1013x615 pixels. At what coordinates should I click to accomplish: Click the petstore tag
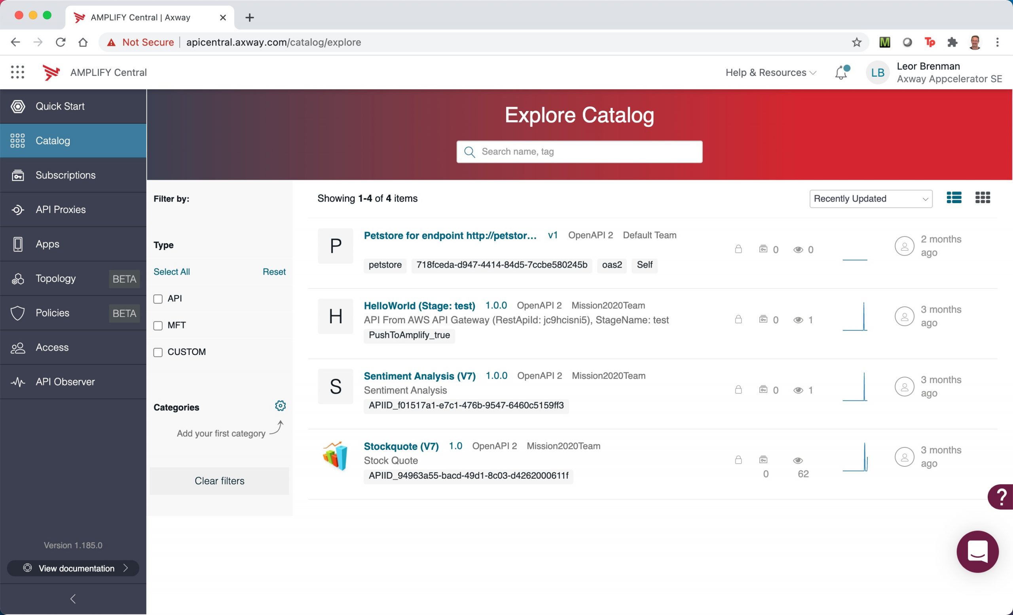pos(385,265)
